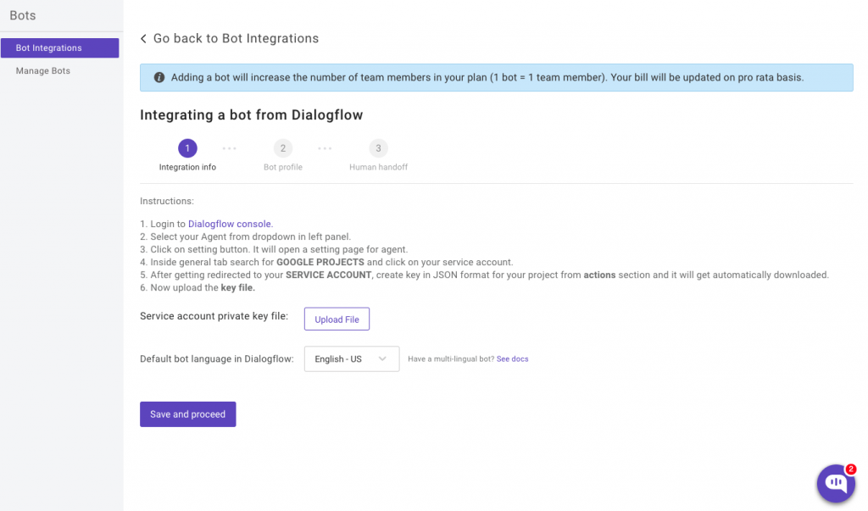Click Save and proceed button
This screenshot has height=511, width=868.
click(x=187, y=414)
